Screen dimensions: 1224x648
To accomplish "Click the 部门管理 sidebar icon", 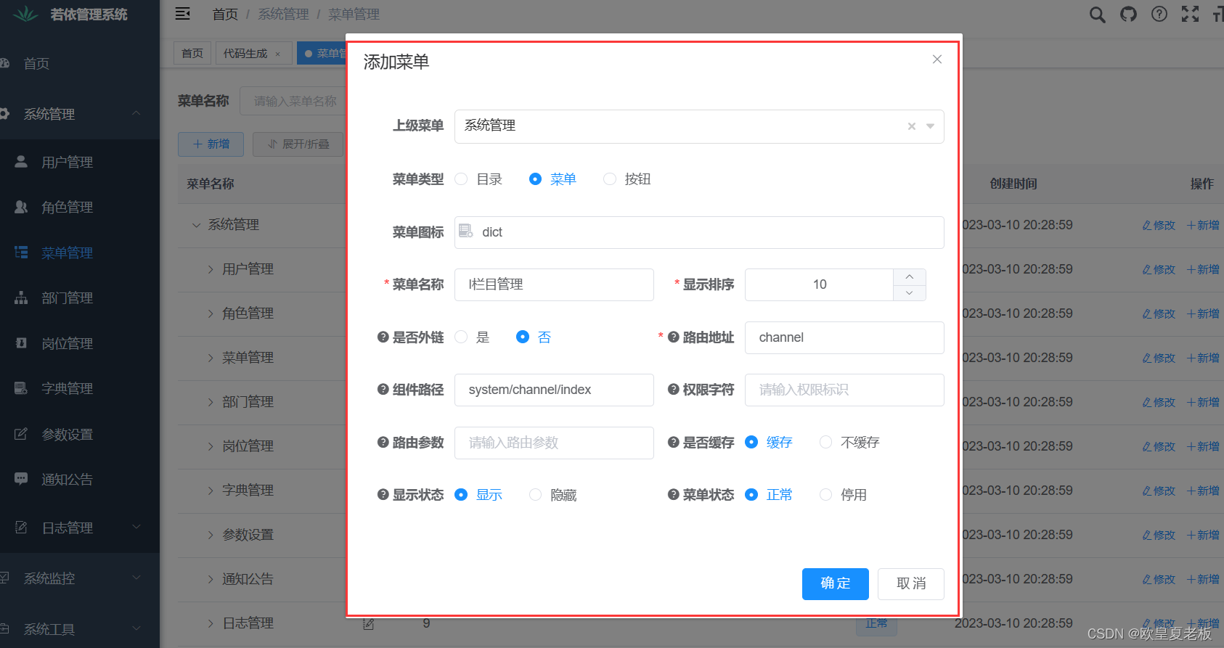I will coord(21,298).
